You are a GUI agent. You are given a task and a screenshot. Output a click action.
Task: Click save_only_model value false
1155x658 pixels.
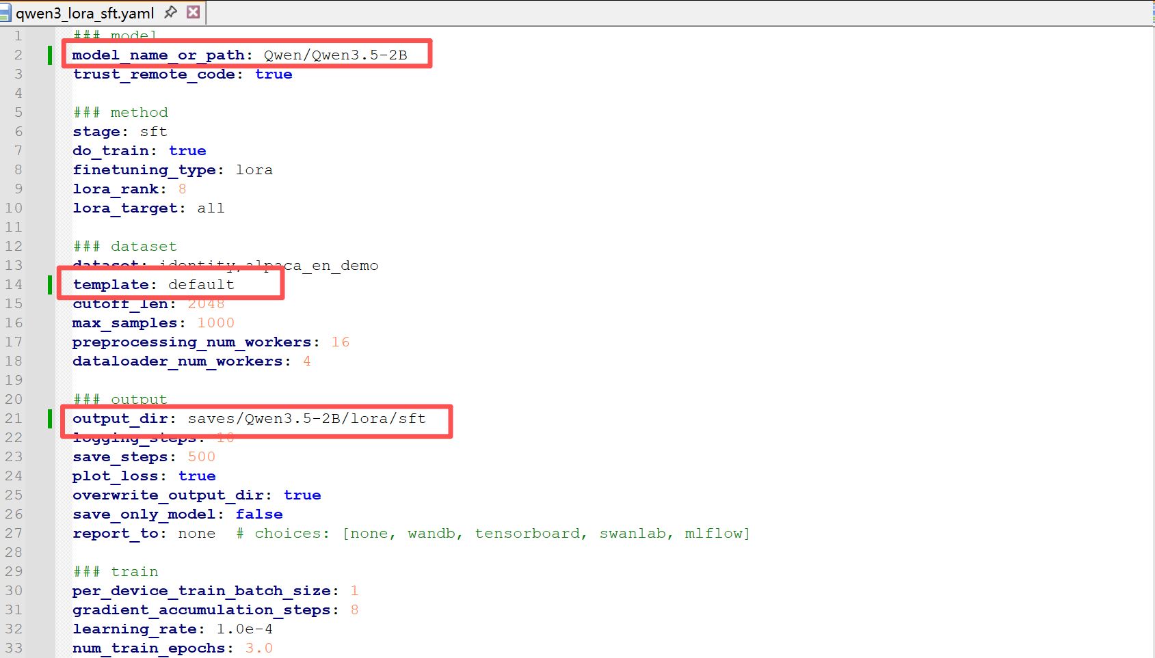pyautogui.click(x=259, y=515)
